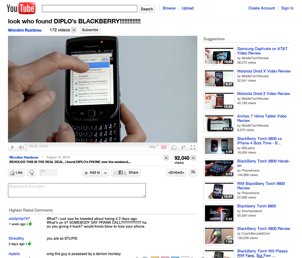Click the YouTube logo

point(21,8)
